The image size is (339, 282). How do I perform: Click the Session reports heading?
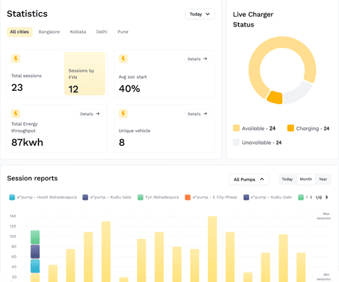[x=32, y=178]
